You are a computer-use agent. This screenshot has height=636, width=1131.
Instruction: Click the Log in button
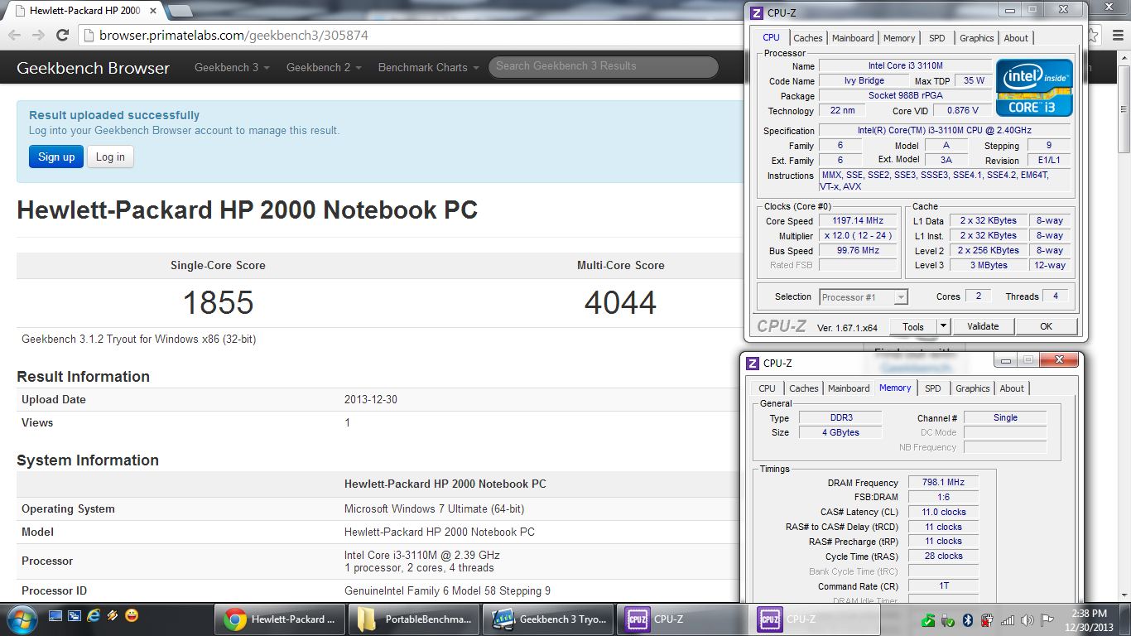tap(110, 157)
